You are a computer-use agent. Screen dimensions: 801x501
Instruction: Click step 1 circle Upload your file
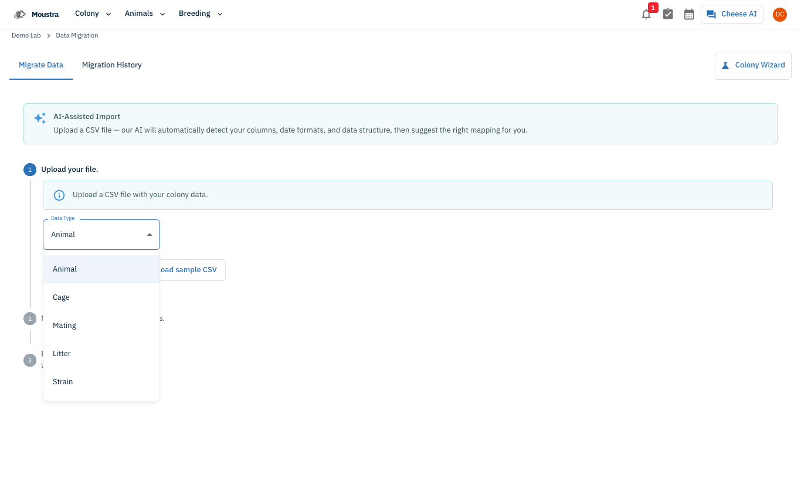coord(30,170)
